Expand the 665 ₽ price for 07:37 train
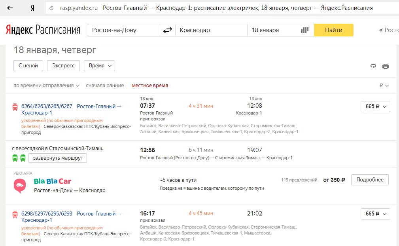The image size is (399, 246). (375, 107)
